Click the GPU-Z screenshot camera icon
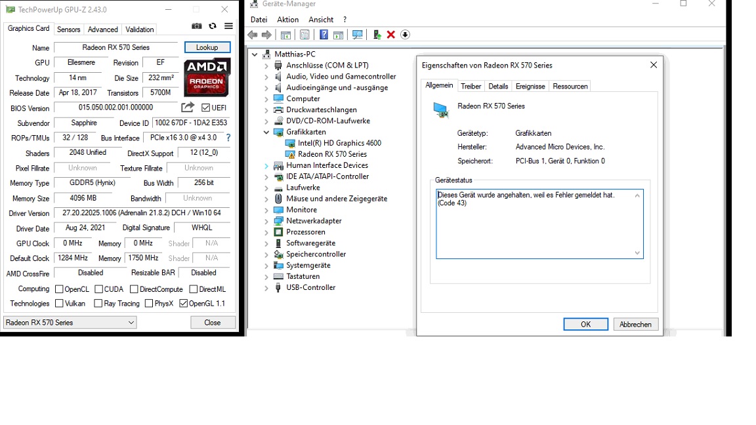Image resolution: width=756 pixels, height=425 pixels. click(x=197, y=26)
